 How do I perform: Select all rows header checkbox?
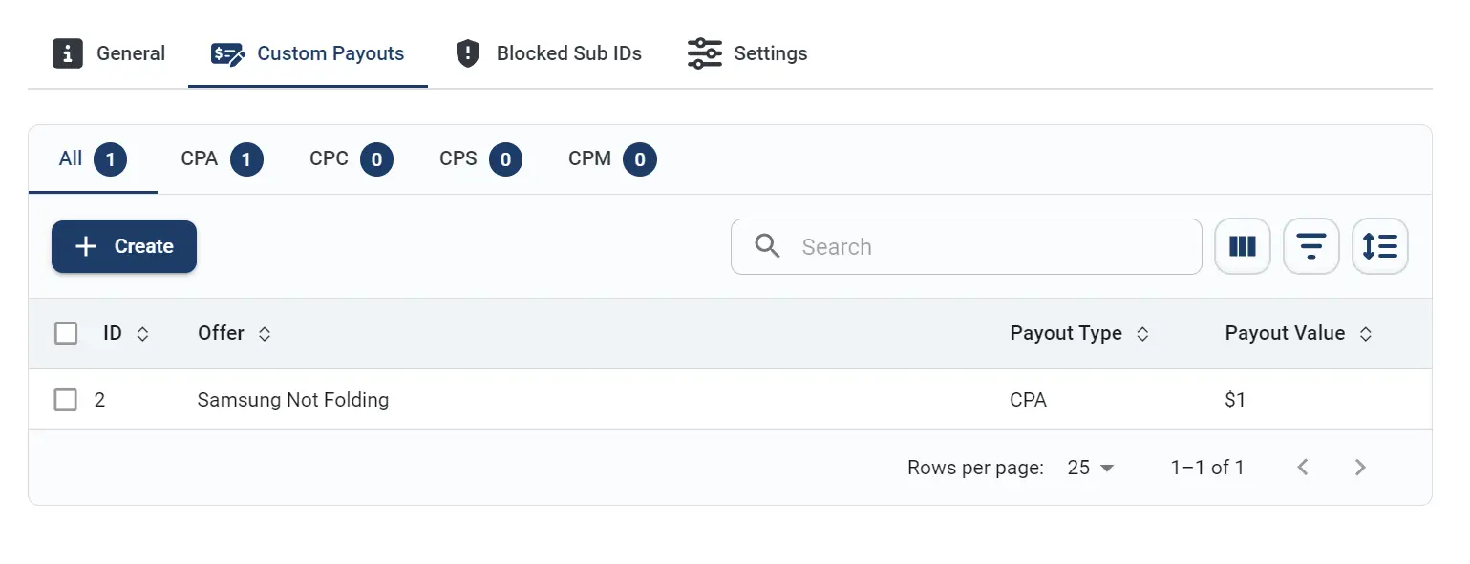(66, 333)
